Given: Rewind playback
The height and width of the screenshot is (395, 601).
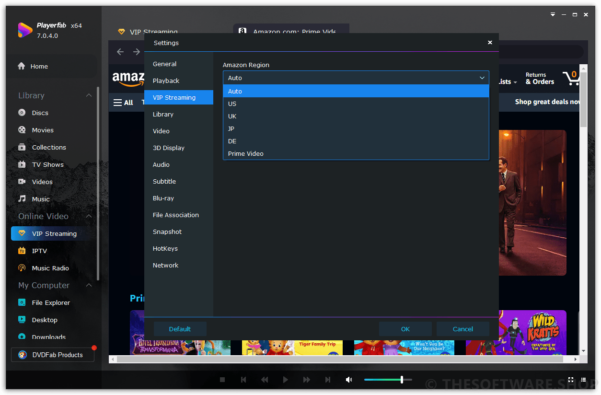Looking at the screenshot, I should tap(265, 380).
